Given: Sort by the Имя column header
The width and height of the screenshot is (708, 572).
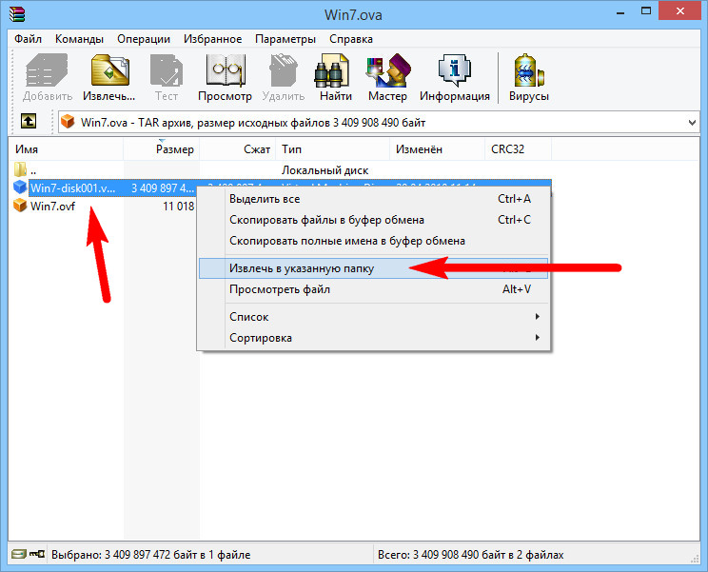Looking at the screenshot, I should coord(66,149).
